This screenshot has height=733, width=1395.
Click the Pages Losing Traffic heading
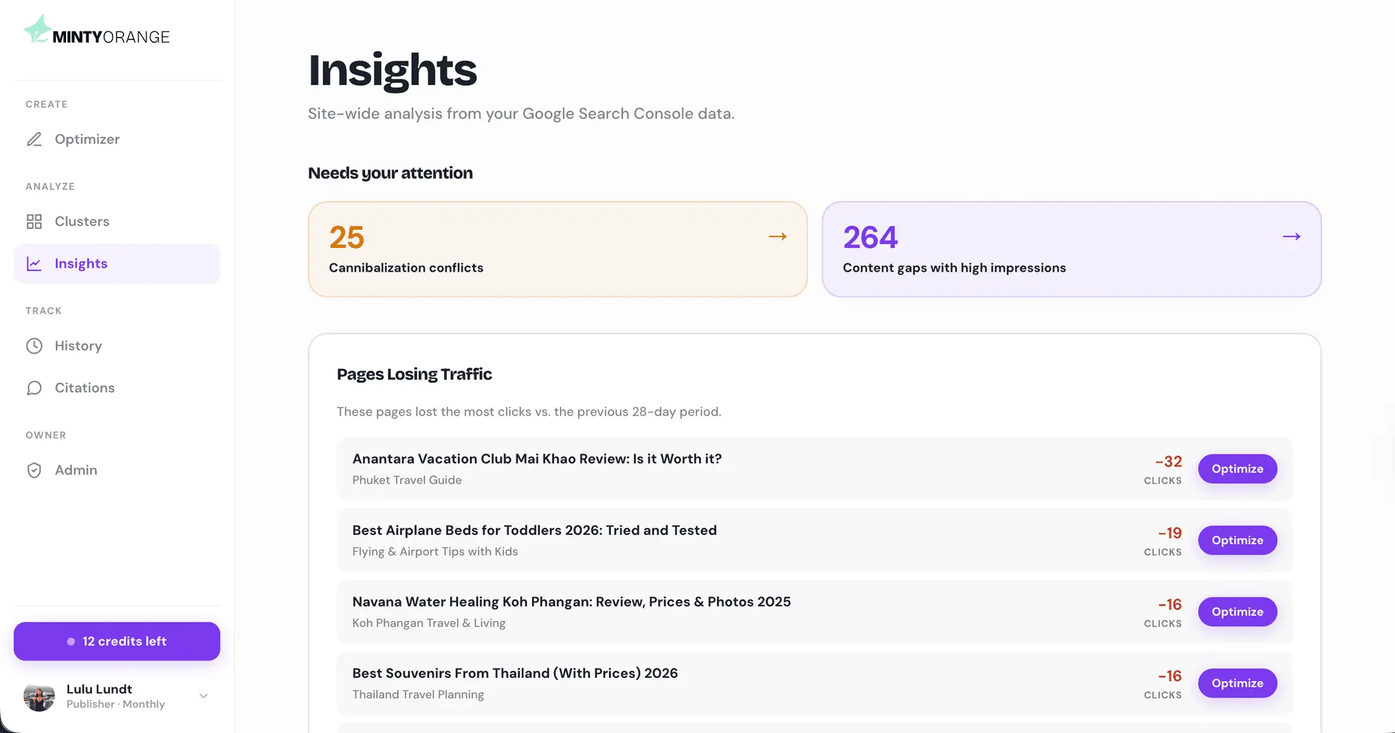tap(414, 374)
